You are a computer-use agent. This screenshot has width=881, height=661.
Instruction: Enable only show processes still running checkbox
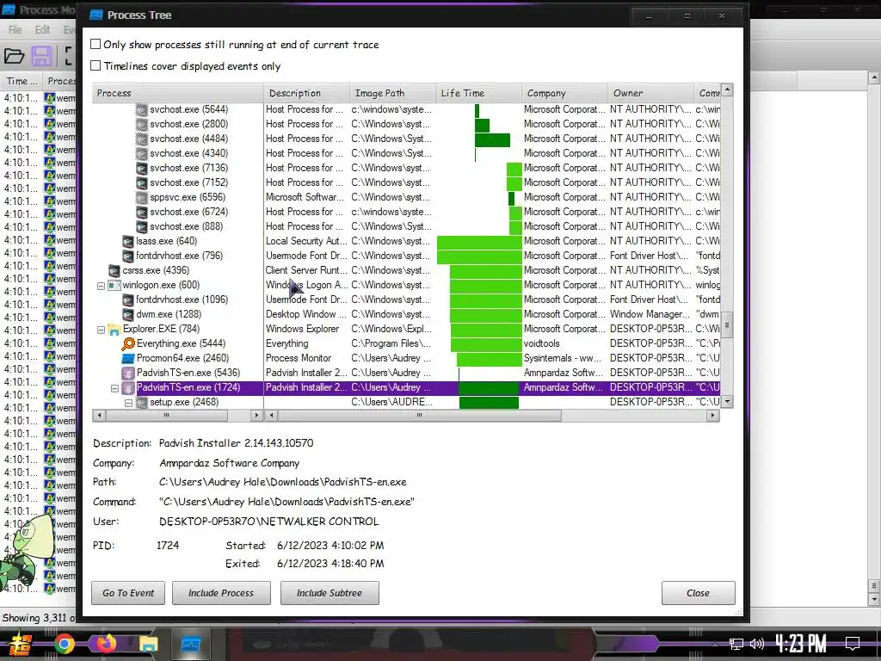(95, 45)
